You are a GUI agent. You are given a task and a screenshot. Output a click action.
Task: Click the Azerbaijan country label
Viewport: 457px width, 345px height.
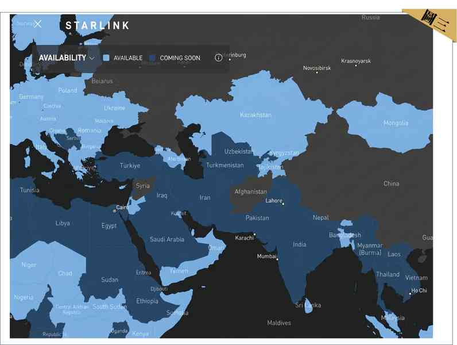click(x=179, y=159)
